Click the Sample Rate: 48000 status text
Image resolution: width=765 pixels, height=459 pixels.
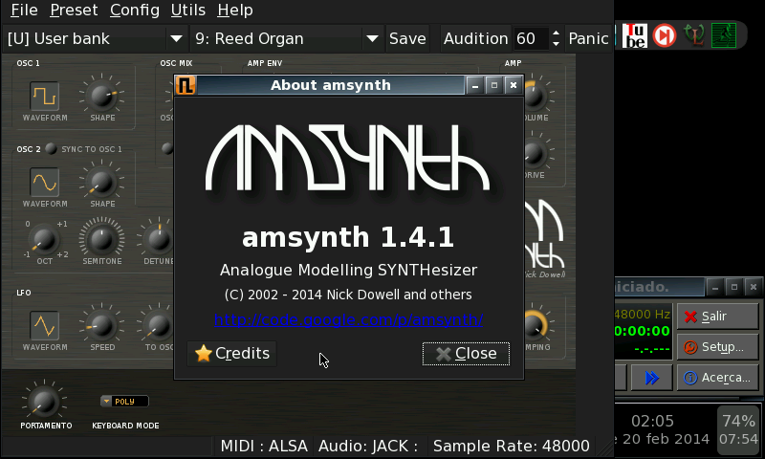(x=512, y=446)
